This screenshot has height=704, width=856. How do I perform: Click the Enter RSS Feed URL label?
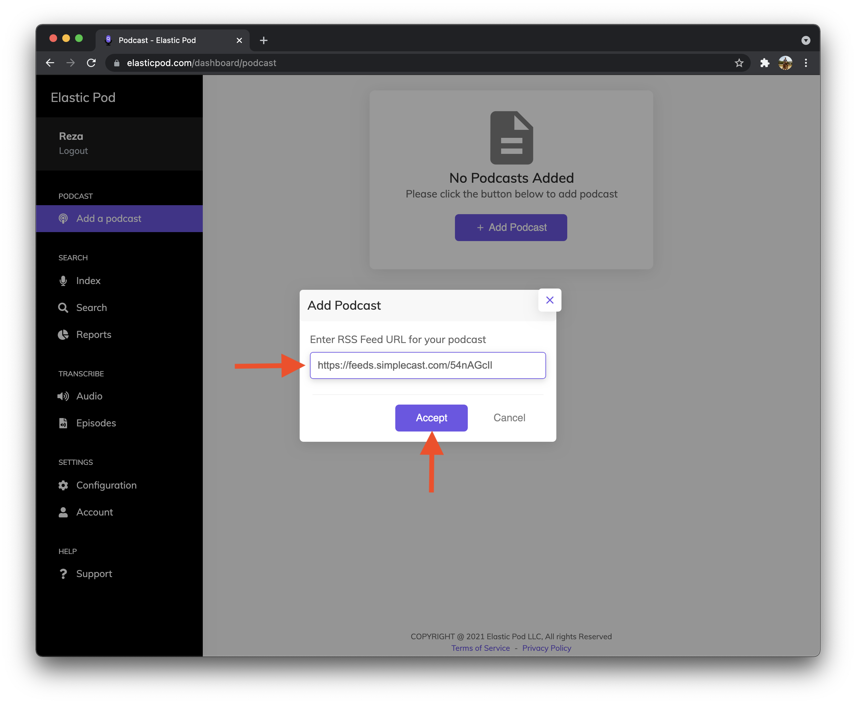(x=398, y=339)
